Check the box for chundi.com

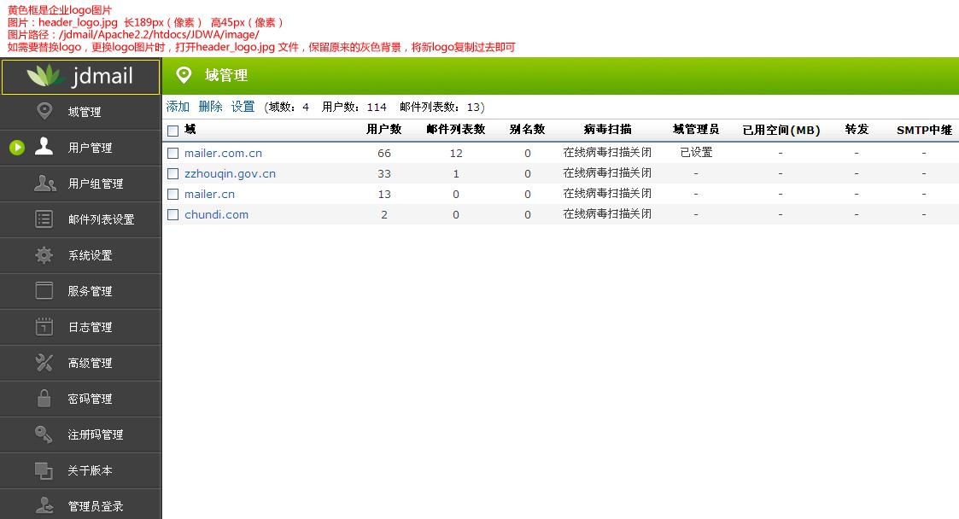pos(173,214)
